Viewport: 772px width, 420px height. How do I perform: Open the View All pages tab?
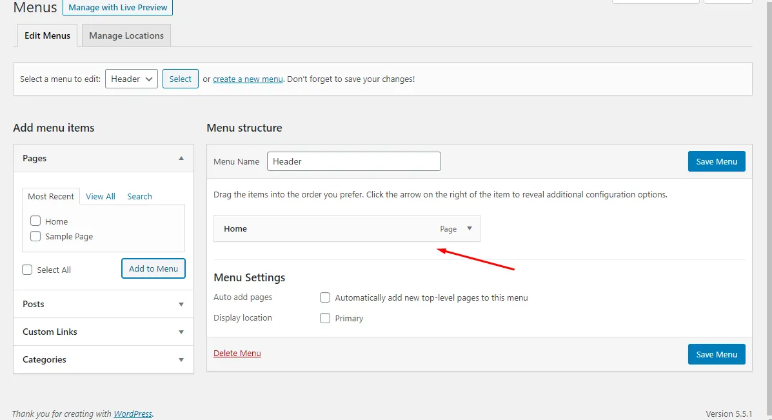click(101, 196)
